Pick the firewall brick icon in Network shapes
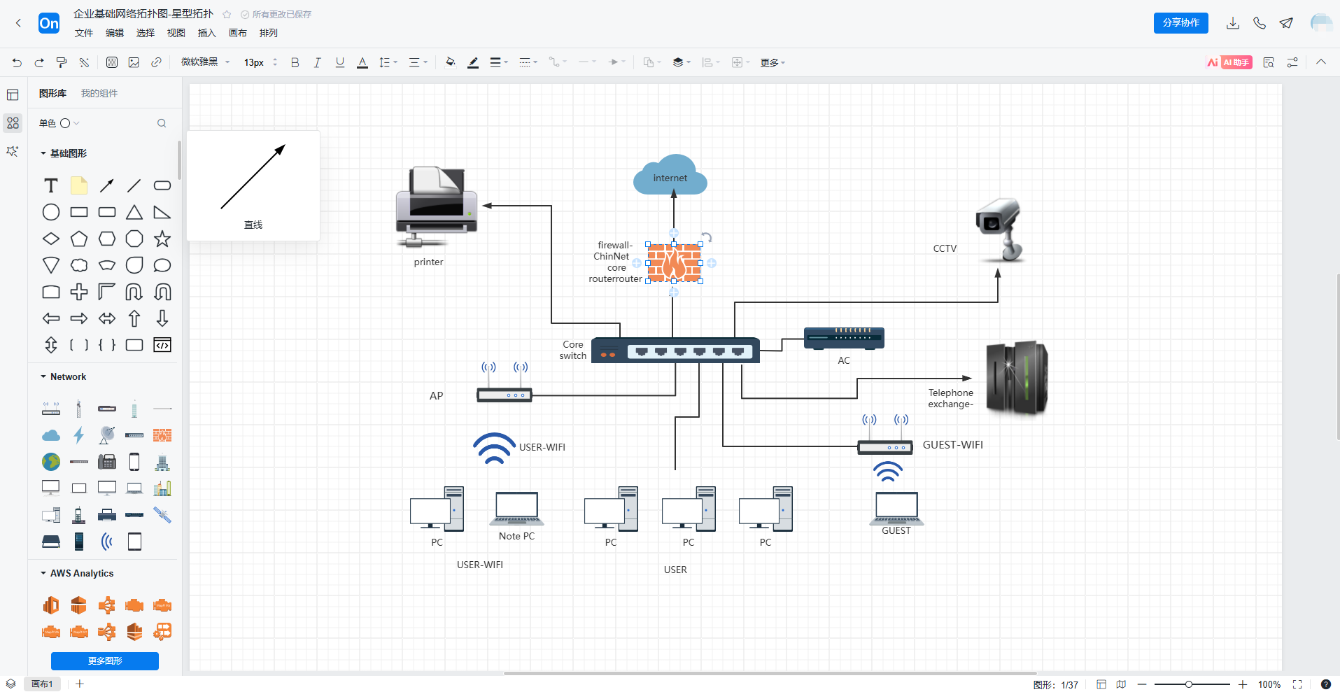Screen dimensions: 1340x692 tap(162, 435)
